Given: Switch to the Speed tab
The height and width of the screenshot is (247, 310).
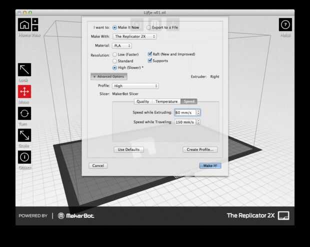Looking at the screenshot, I should pos(189,101).
